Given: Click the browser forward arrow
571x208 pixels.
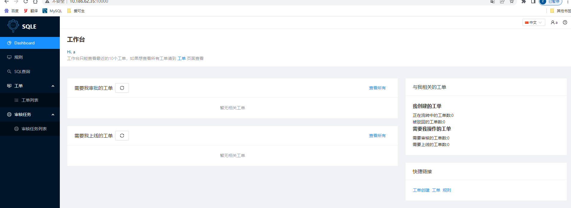Looking at the screenshot, I should coord(16,1).
